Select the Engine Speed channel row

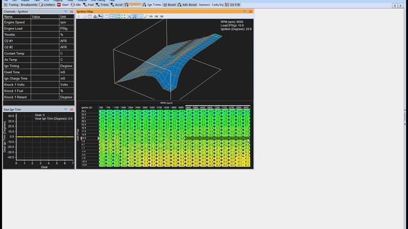tap(38, 22)
